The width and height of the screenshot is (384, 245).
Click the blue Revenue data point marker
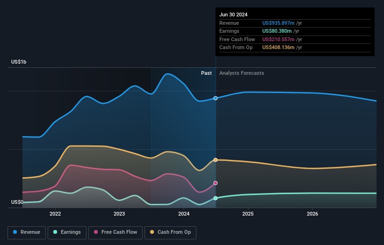216,98
